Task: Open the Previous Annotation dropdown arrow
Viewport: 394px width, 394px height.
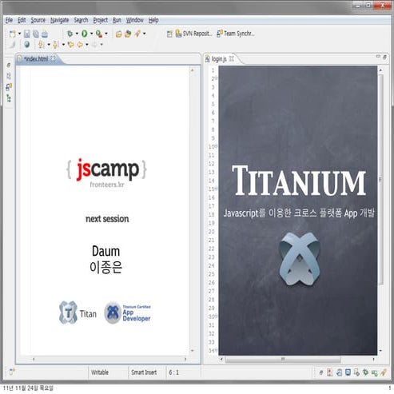Action: [x=63, y=45]
